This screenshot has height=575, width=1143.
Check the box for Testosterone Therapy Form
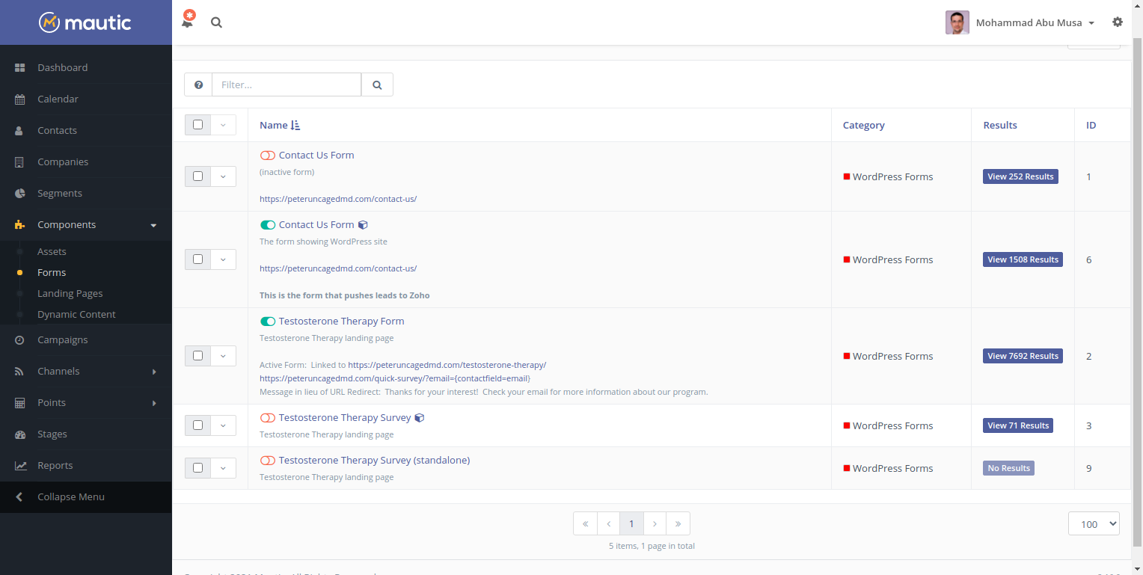tap(197, 356)
